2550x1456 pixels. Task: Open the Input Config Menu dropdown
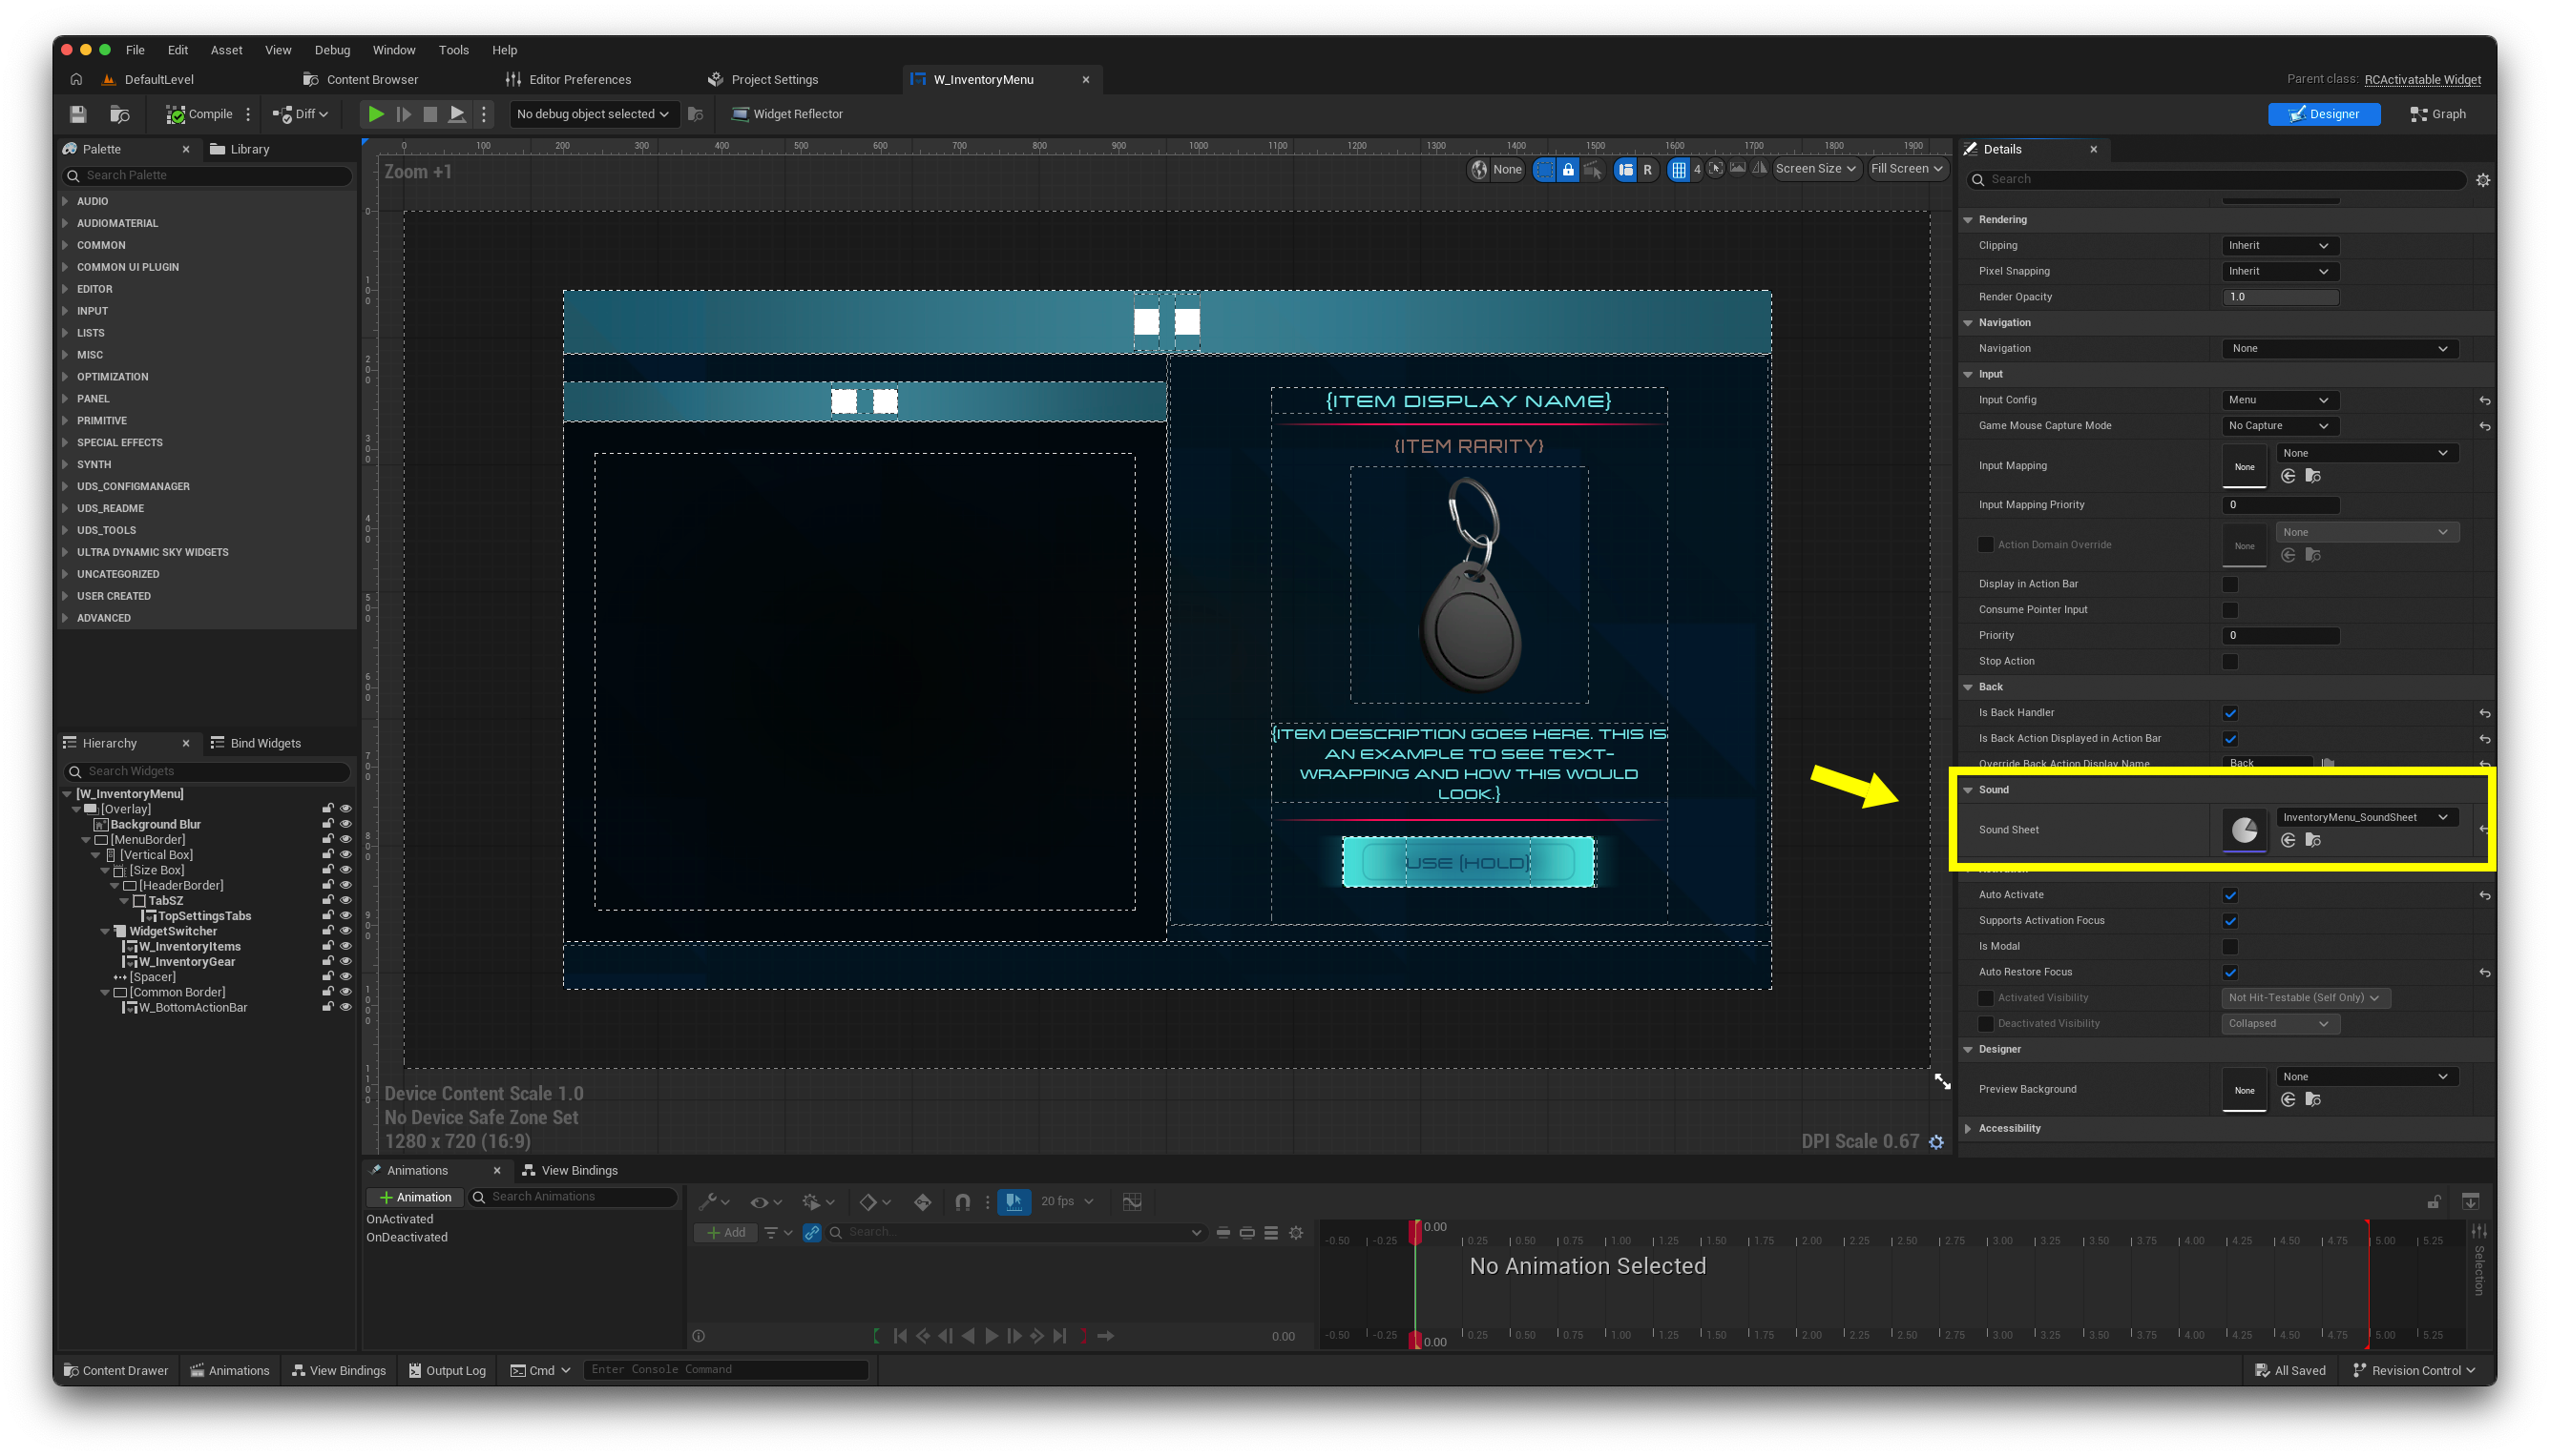[2278, 400]
